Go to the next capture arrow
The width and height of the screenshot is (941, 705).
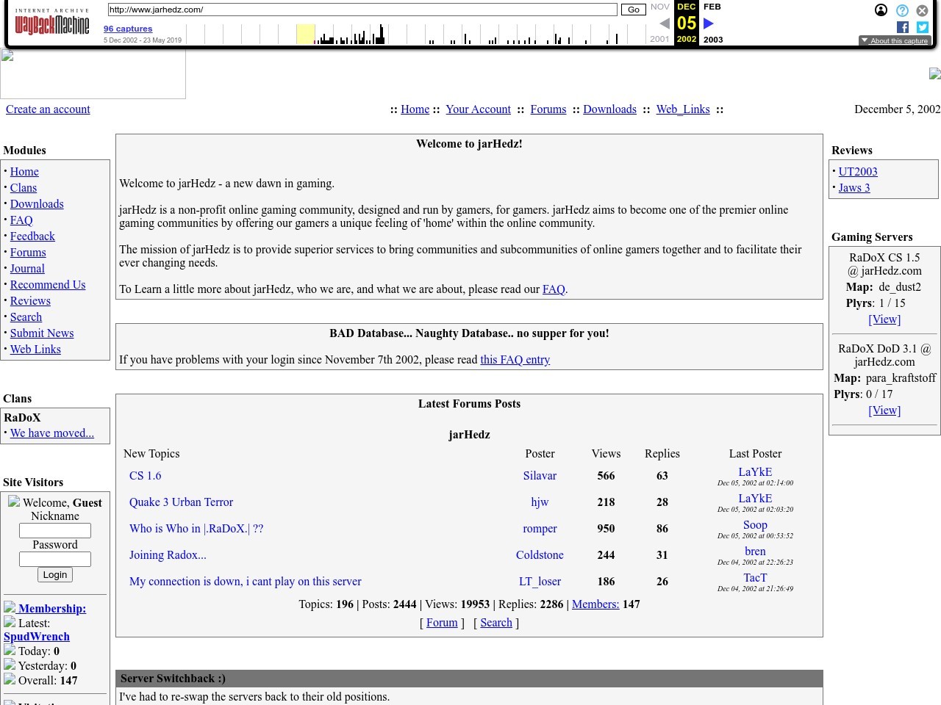pyautogui.click(x=709, y=23)
